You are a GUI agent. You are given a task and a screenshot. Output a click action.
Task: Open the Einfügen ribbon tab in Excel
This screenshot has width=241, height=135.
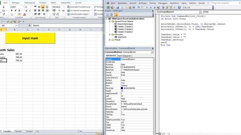(x=16, y=3)
